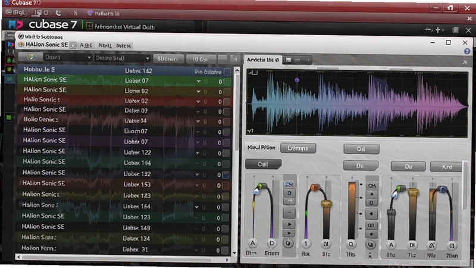
Task: Click the up-pointing arrow in second control column
Action: [x=371, y=194]
